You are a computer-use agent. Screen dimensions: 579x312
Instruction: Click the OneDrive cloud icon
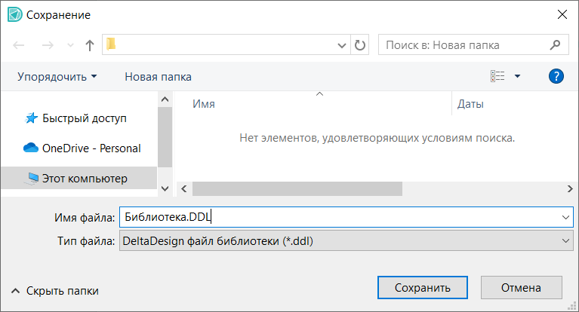pyautogui.click(x=31, y=148)
